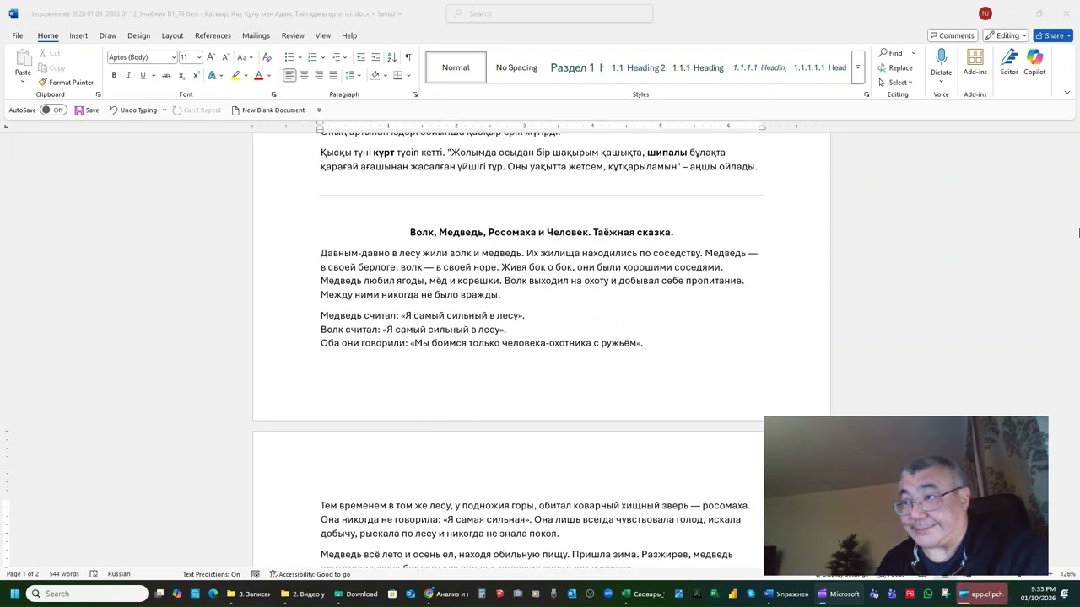Open Windows Start menu
Screen dimensions: 1080x607
(x=14, y=594)
